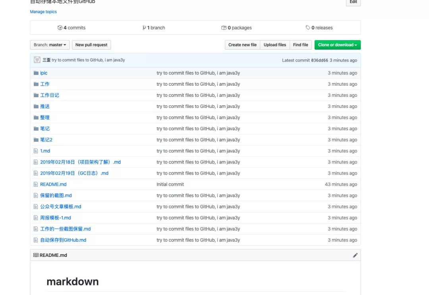Open the 周报模板-1.md file
Screen dimensions: 429x295
56,218
